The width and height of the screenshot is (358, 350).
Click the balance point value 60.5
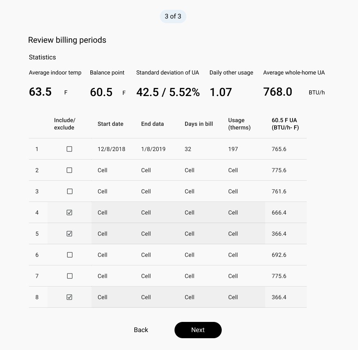(101, 92)
